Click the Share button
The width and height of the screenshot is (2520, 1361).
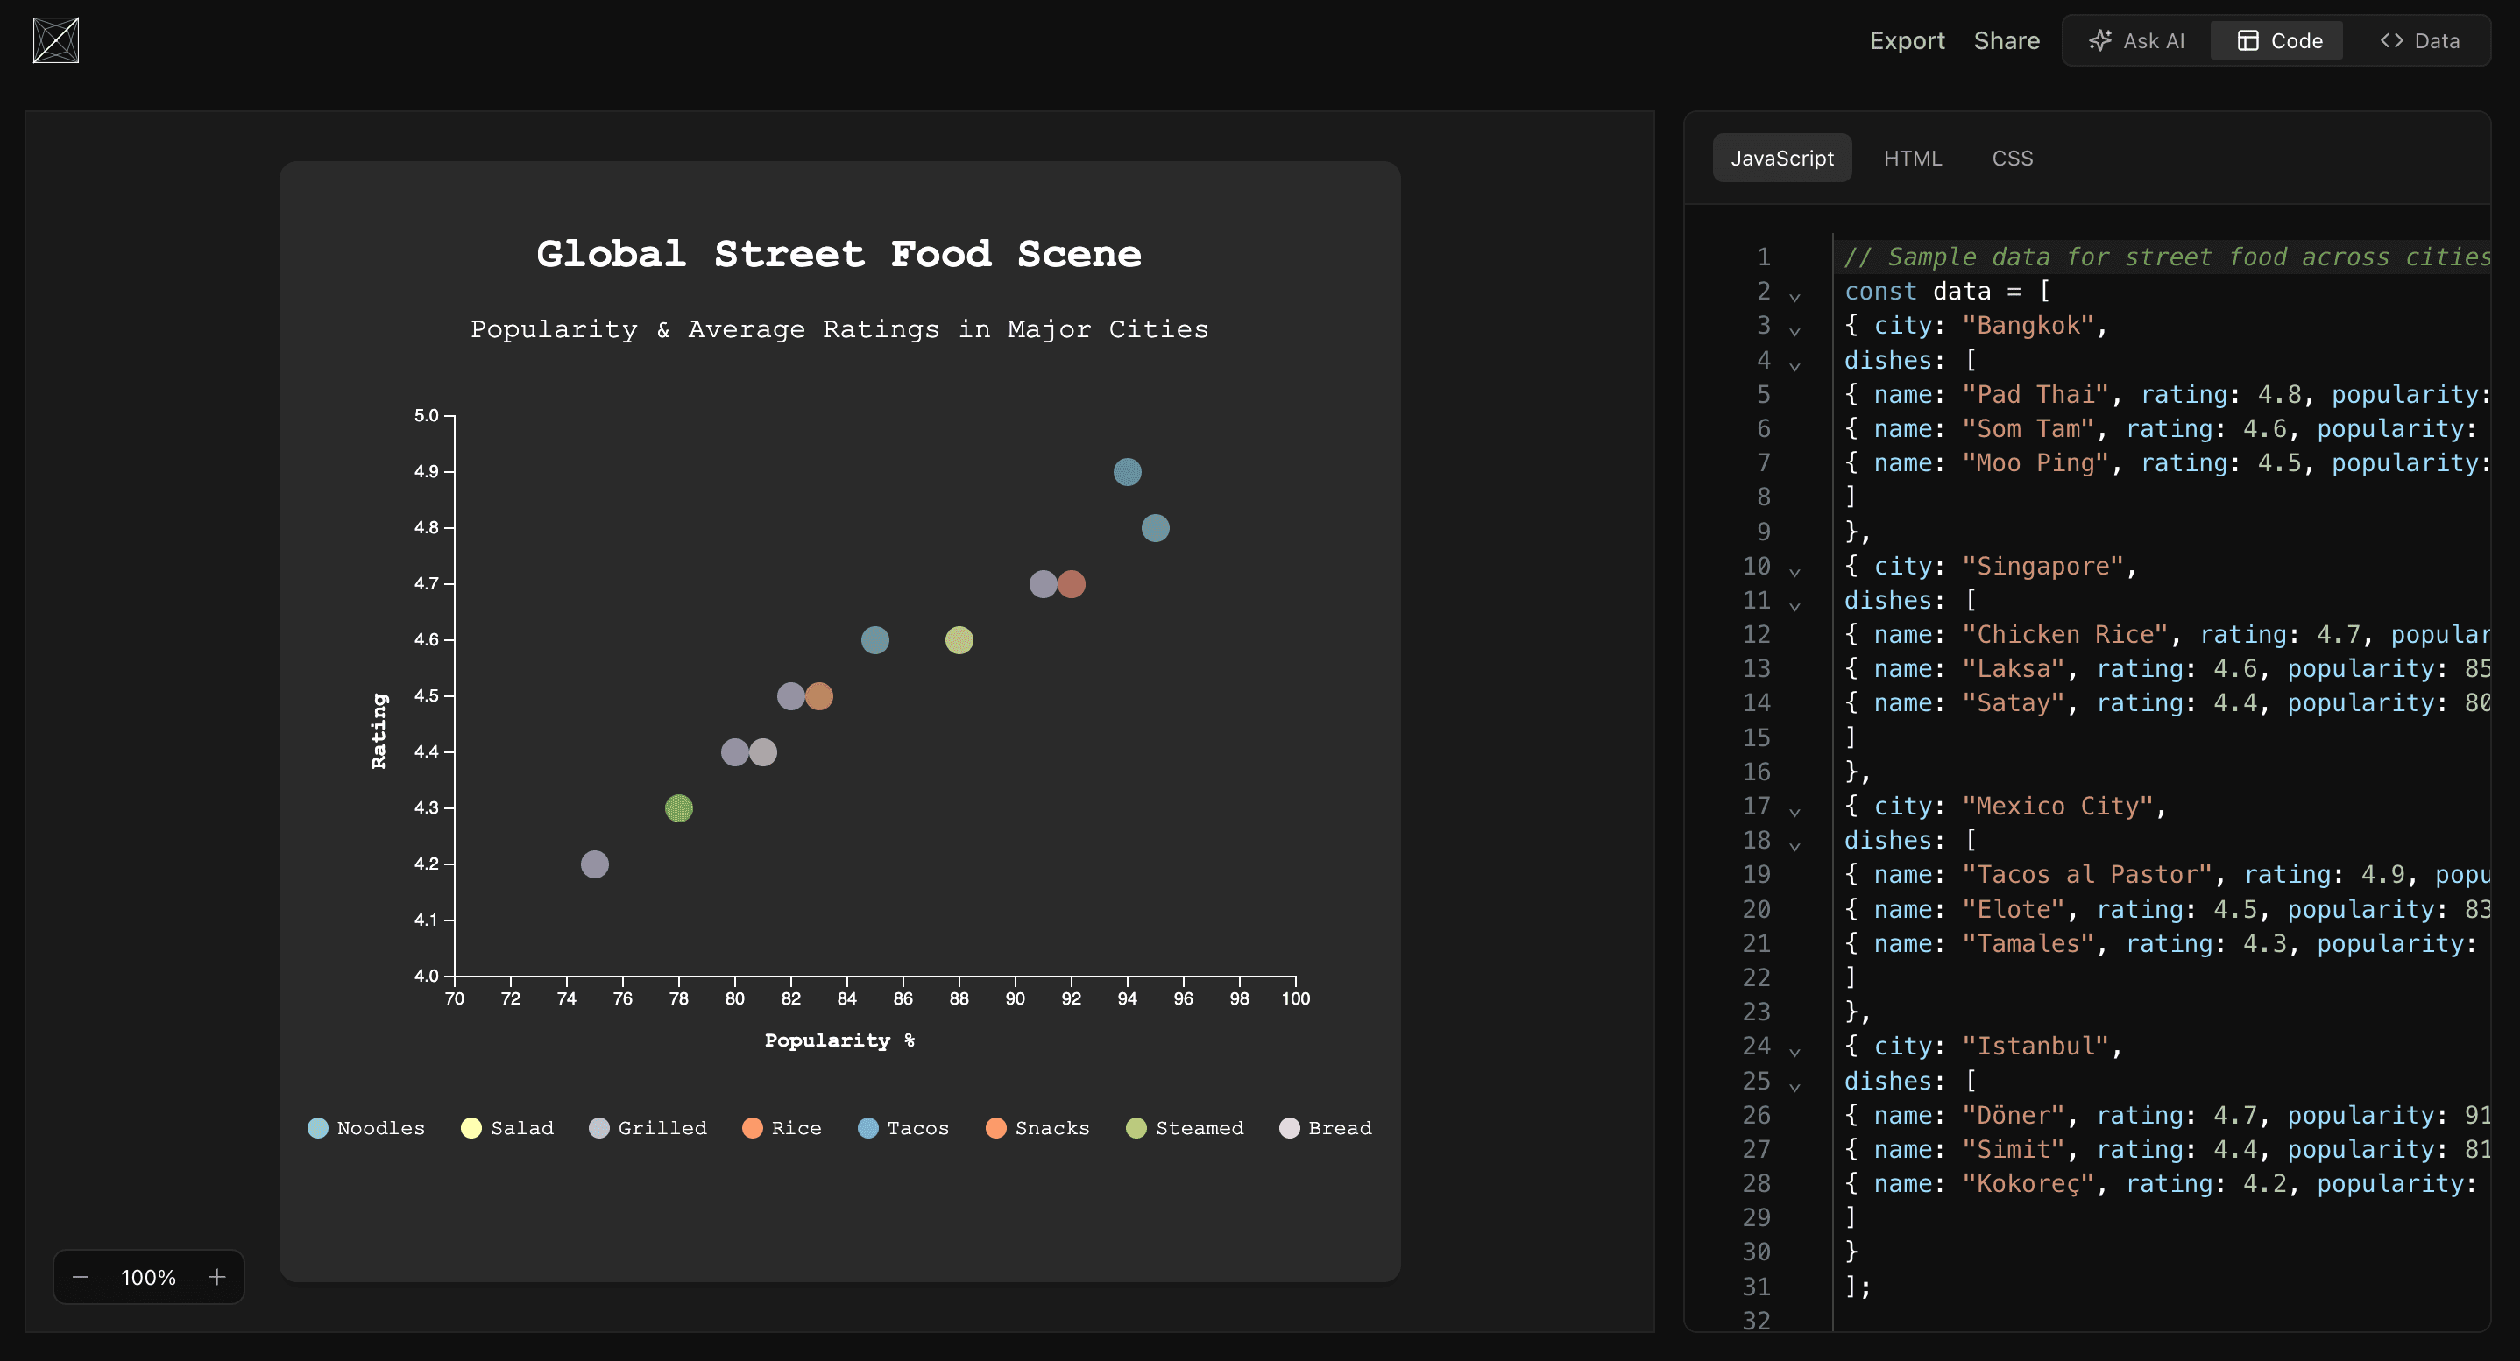[2007, 39]
